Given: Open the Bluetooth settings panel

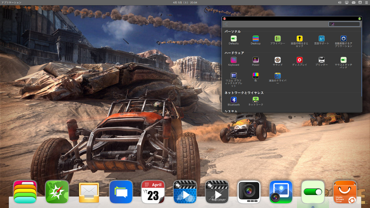Looking at the screenshot, I should point(234,101).
